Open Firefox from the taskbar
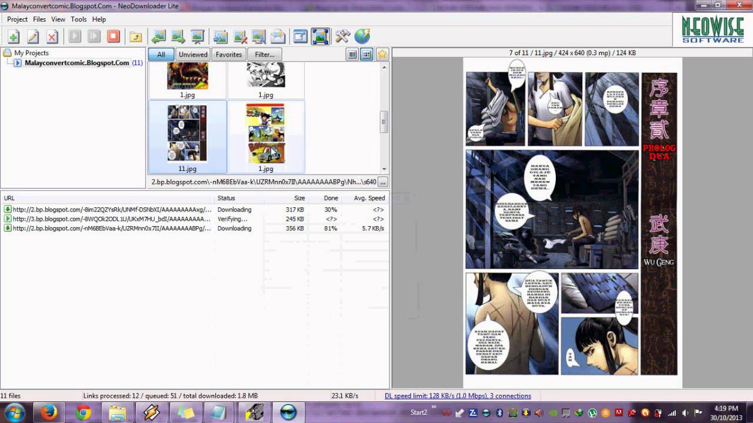The image size is (753, 423). click(49, 412)
